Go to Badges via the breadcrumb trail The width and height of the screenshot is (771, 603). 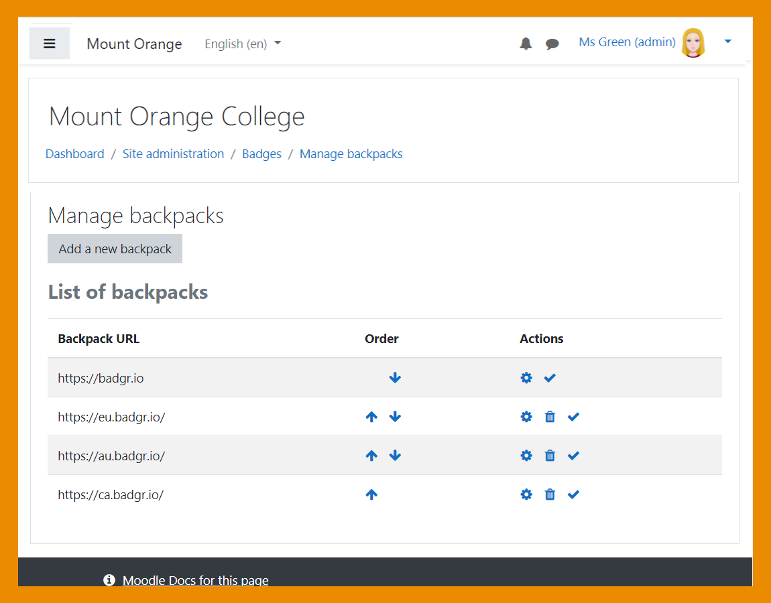pos(261,153)
